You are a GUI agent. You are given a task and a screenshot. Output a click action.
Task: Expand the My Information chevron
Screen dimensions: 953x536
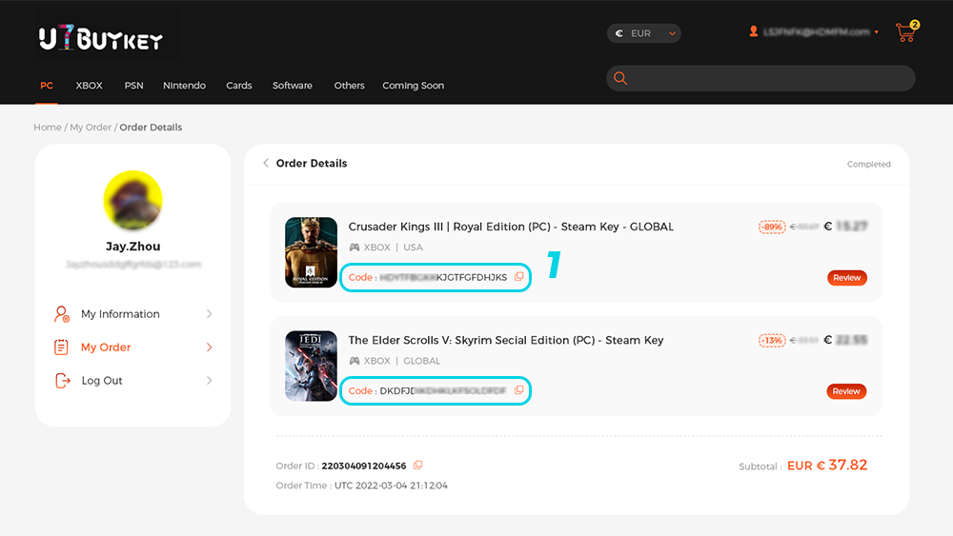(209, 314)
